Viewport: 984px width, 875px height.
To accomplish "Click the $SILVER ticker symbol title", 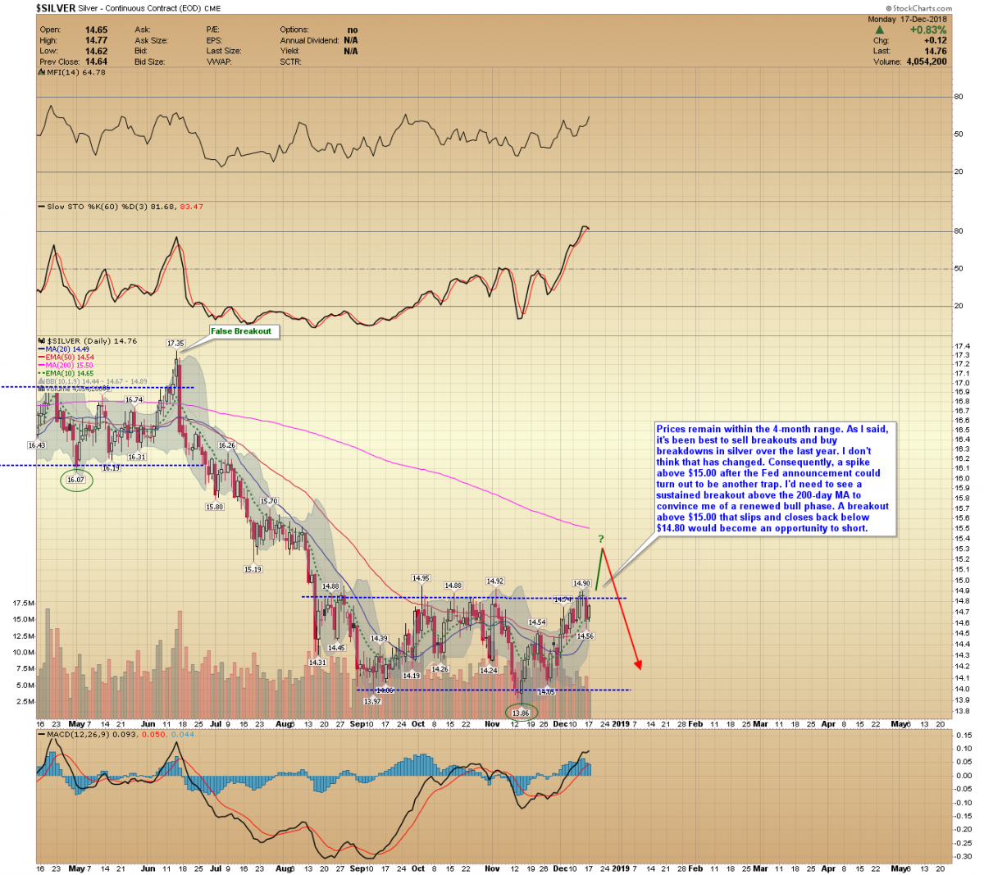I will 55,8.
